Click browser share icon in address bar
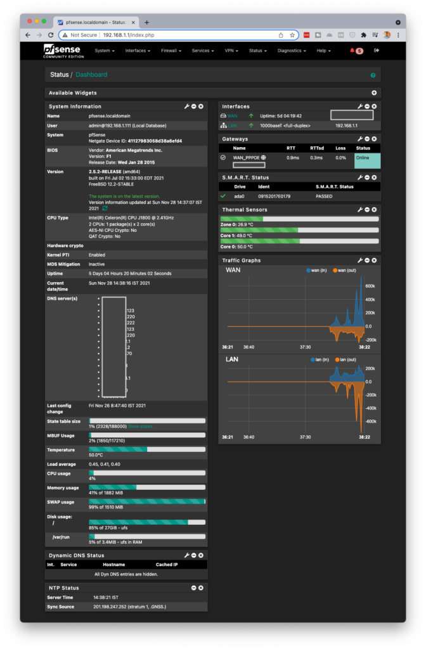Viewport: 426px width, 649px height. coord(281,35)
